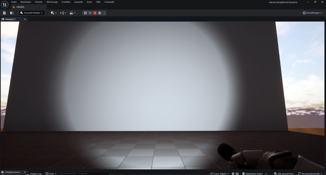Open the Hilfe menu
Screen dimensions: 326x175
pyautogui.click(x=98, y=2)
